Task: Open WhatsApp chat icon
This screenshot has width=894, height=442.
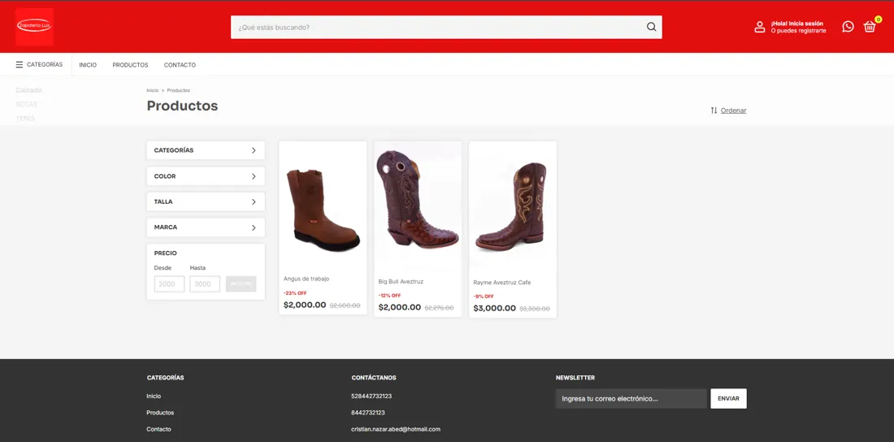Action: [x=848, y=27]
